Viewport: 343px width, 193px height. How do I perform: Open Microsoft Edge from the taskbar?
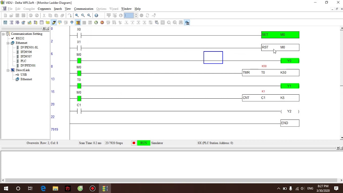[x=43, y=188]
